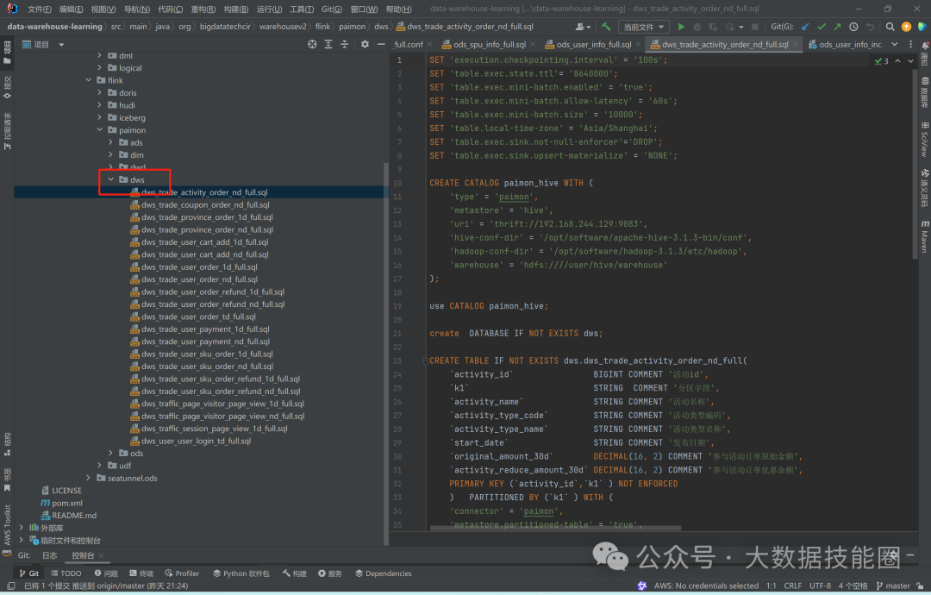Image resolution: width=931 pixels, height=595 pixels.
Task: Expand the ods folder in tree
Action: [111, 454]
